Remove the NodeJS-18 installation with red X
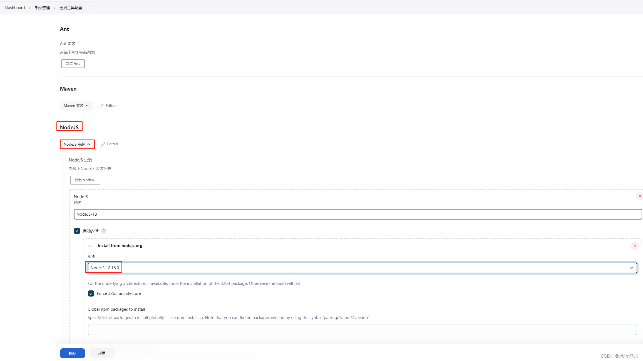 (x=640, y=196)
